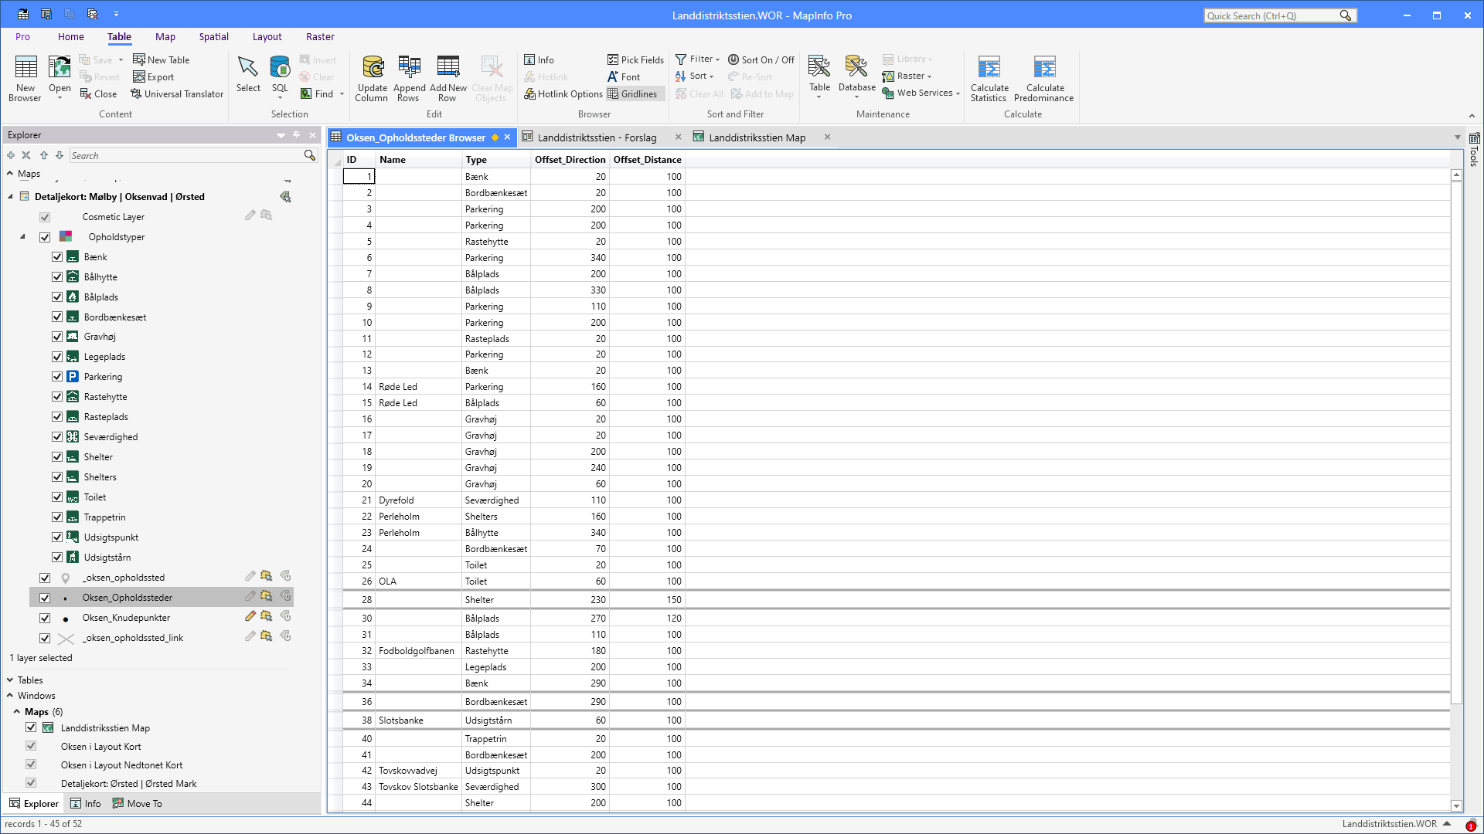Open the Spatial ribbon tab
1484x834 pixels.
tap(213, 37)
